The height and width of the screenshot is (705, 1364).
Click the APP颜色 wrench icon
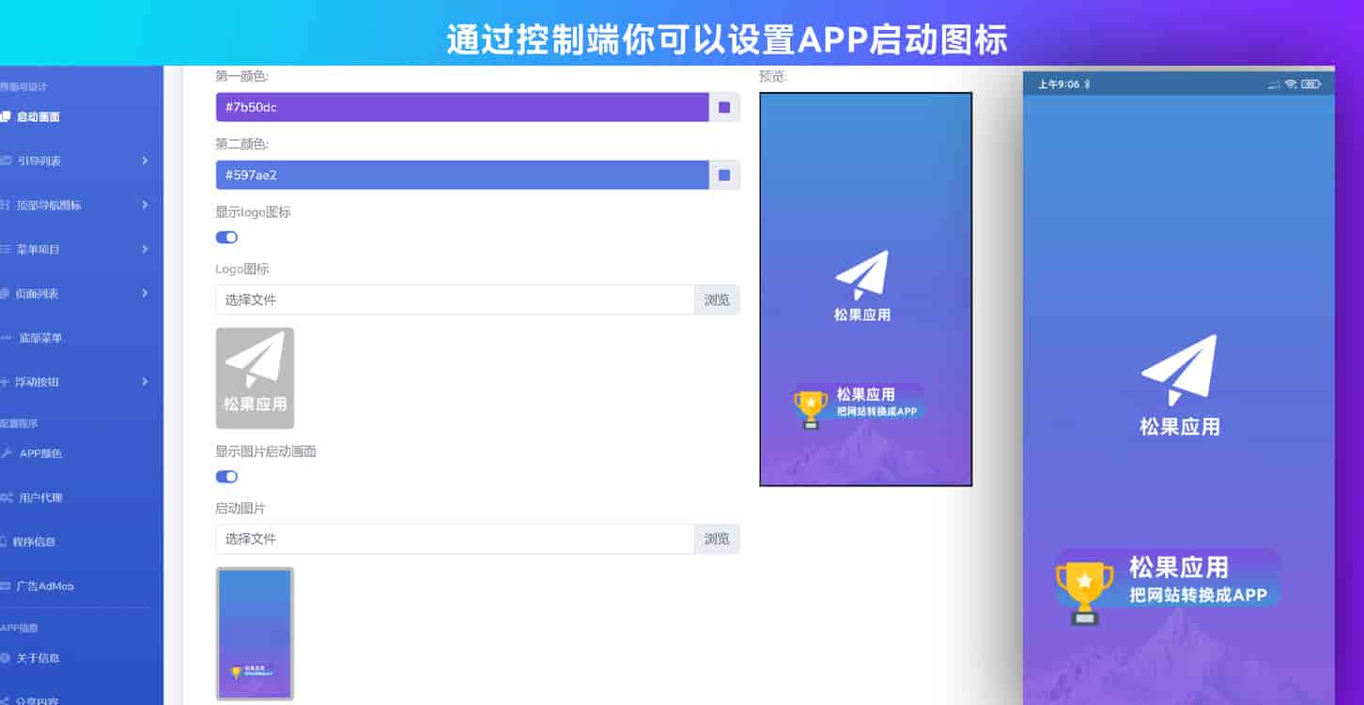coord(6,453)
